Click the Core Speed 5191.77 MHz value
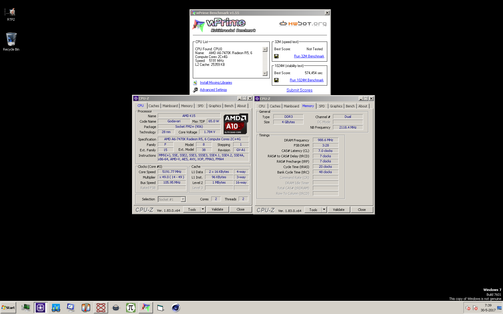This screenshot has width=503, height=314. (172, 172)
